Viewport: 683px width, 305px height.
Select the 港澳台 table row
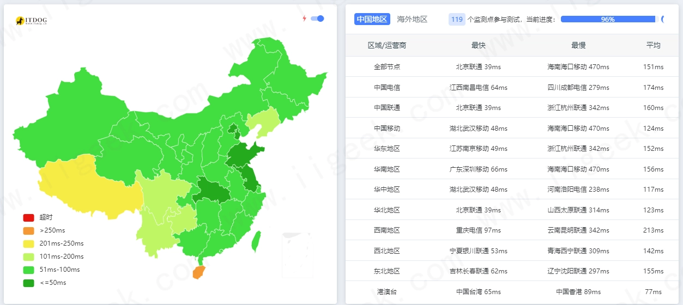pyautogui.click(x=512, y=292)
